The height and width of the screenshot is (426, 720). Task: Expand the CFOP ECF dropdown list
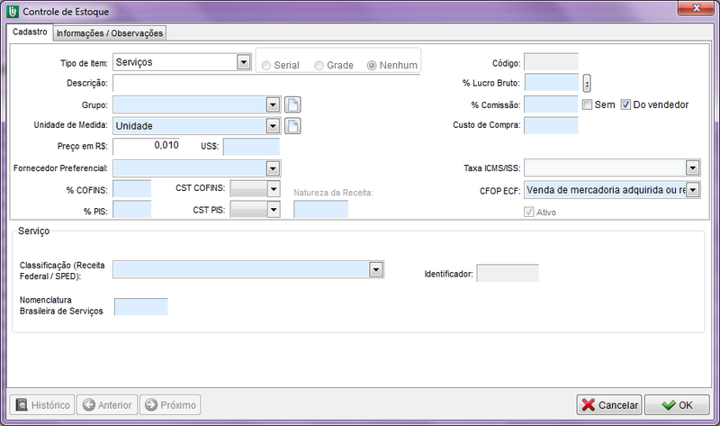(692, 190)
